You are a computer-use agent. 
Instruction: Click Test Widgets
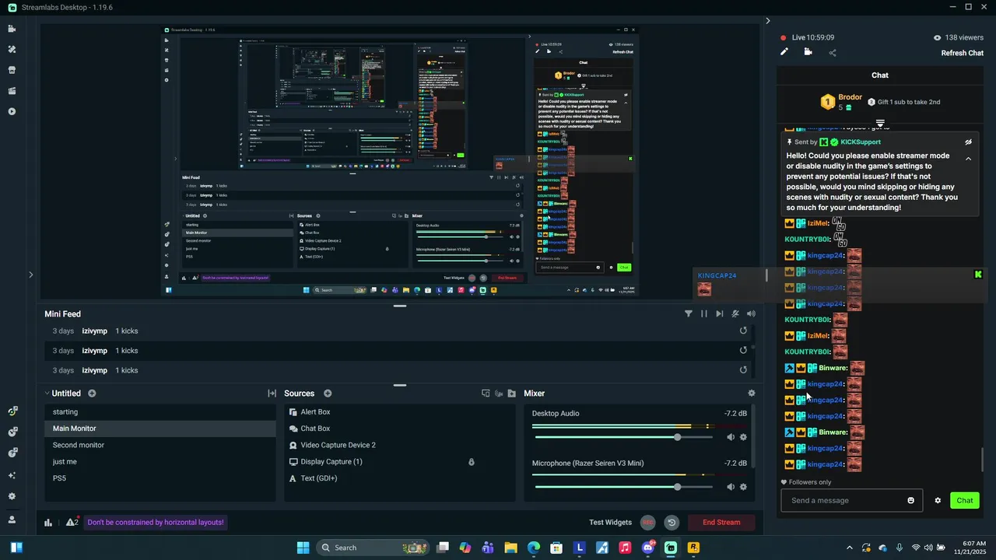pos(610,523)
